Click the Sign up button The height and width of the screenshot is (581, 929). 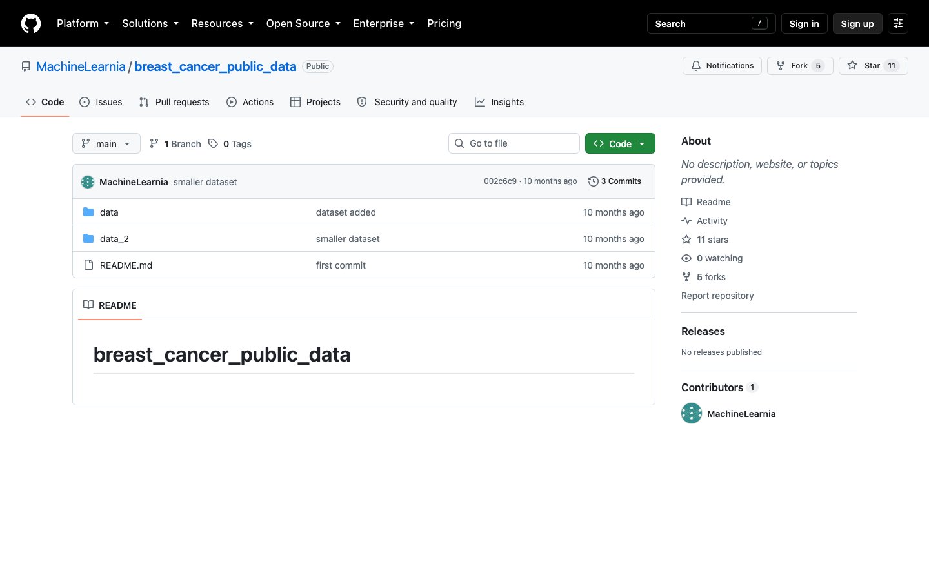click(857, 23)
